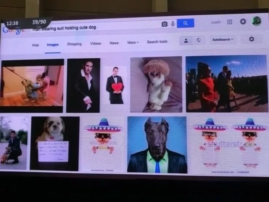Open the dog-headed man in suit image
This screenshot has width=269, height=202.
pyautogui.click(x=157, y=144)
